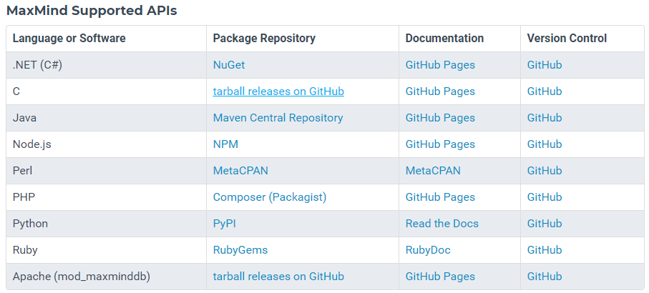Open the MetaCPAN documentation link for Perl

pos(433,171)
